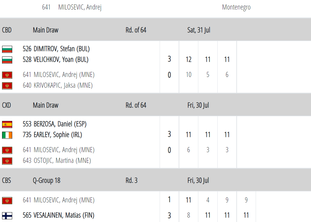
Task: Click the Spanish flag next to BERZOSA, Daniel
Action: [7, 124]
